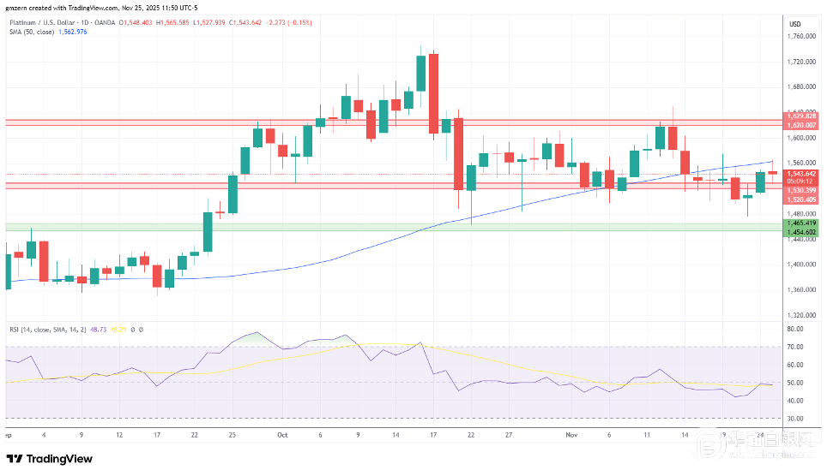
Task: Click the red 1,520.405 price tag
Action: point(799,199)
